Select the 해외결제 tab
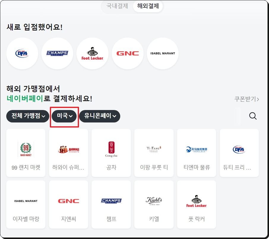This screenshot has height=239, width=269. point(148,6)
